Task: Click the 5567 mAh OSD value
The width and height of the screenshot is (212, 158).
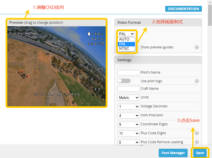Action: click(96, 44)
